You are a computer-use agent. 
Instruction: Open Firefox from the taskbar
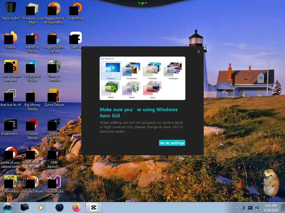click(77, 207)
